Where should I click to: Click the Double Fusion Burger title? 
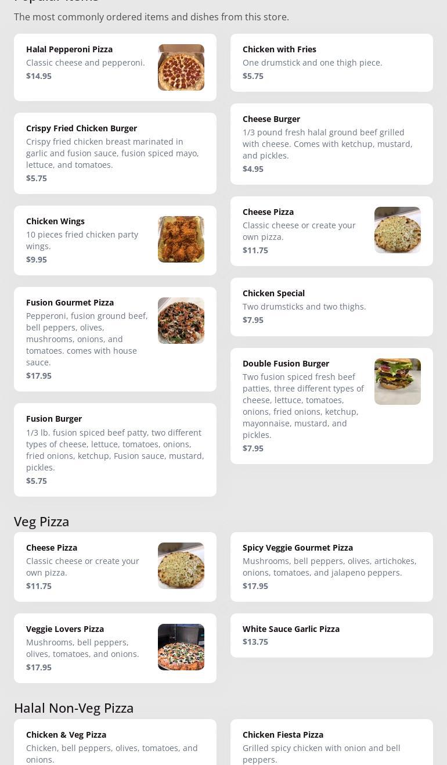click(x=286, y=364)
